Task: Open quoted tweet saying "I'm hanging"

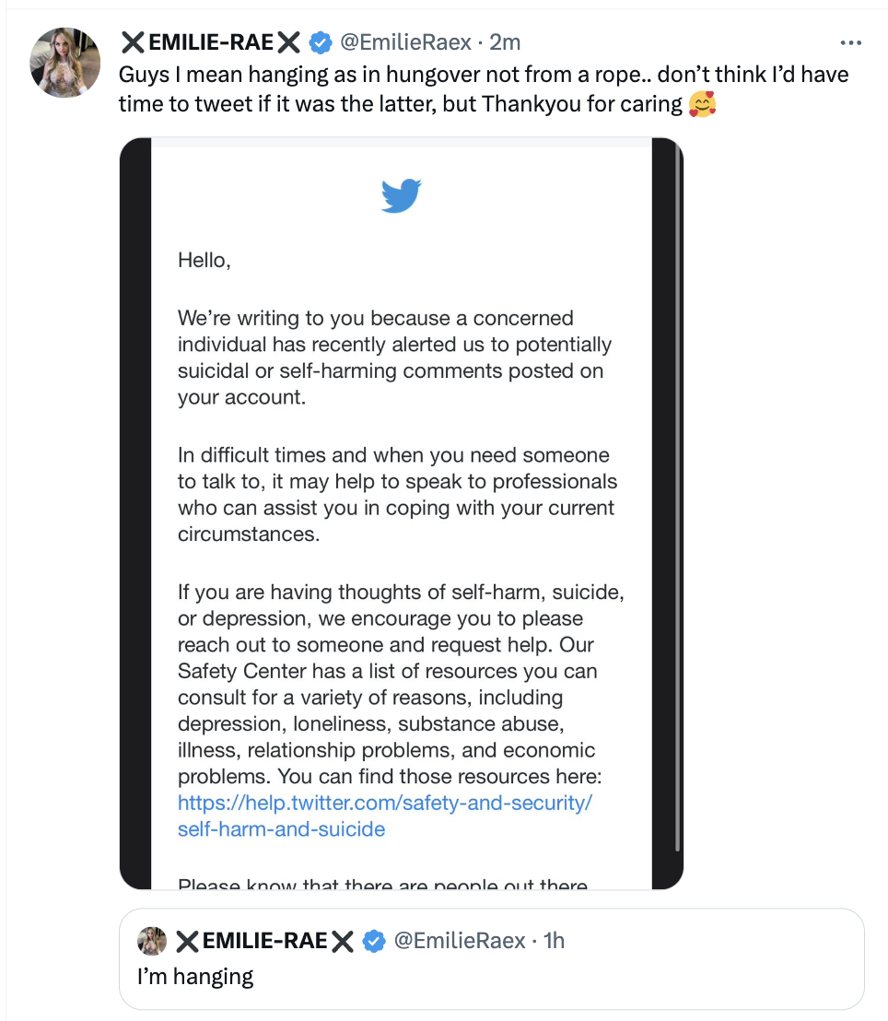Action: pyautogui.click(x=195, y=976)
